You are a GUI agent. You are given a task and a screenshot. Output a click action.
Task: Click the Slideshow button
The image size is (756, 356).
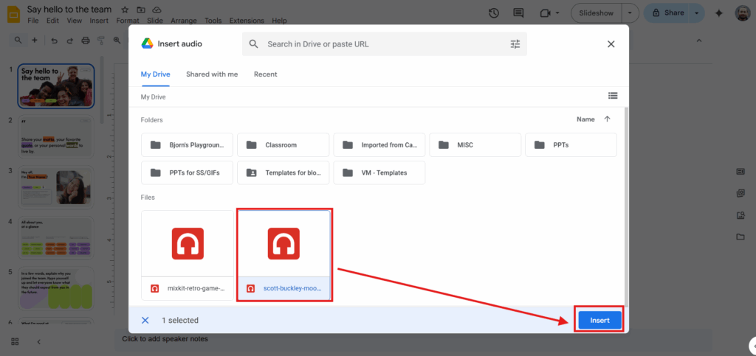coord(597,13)
